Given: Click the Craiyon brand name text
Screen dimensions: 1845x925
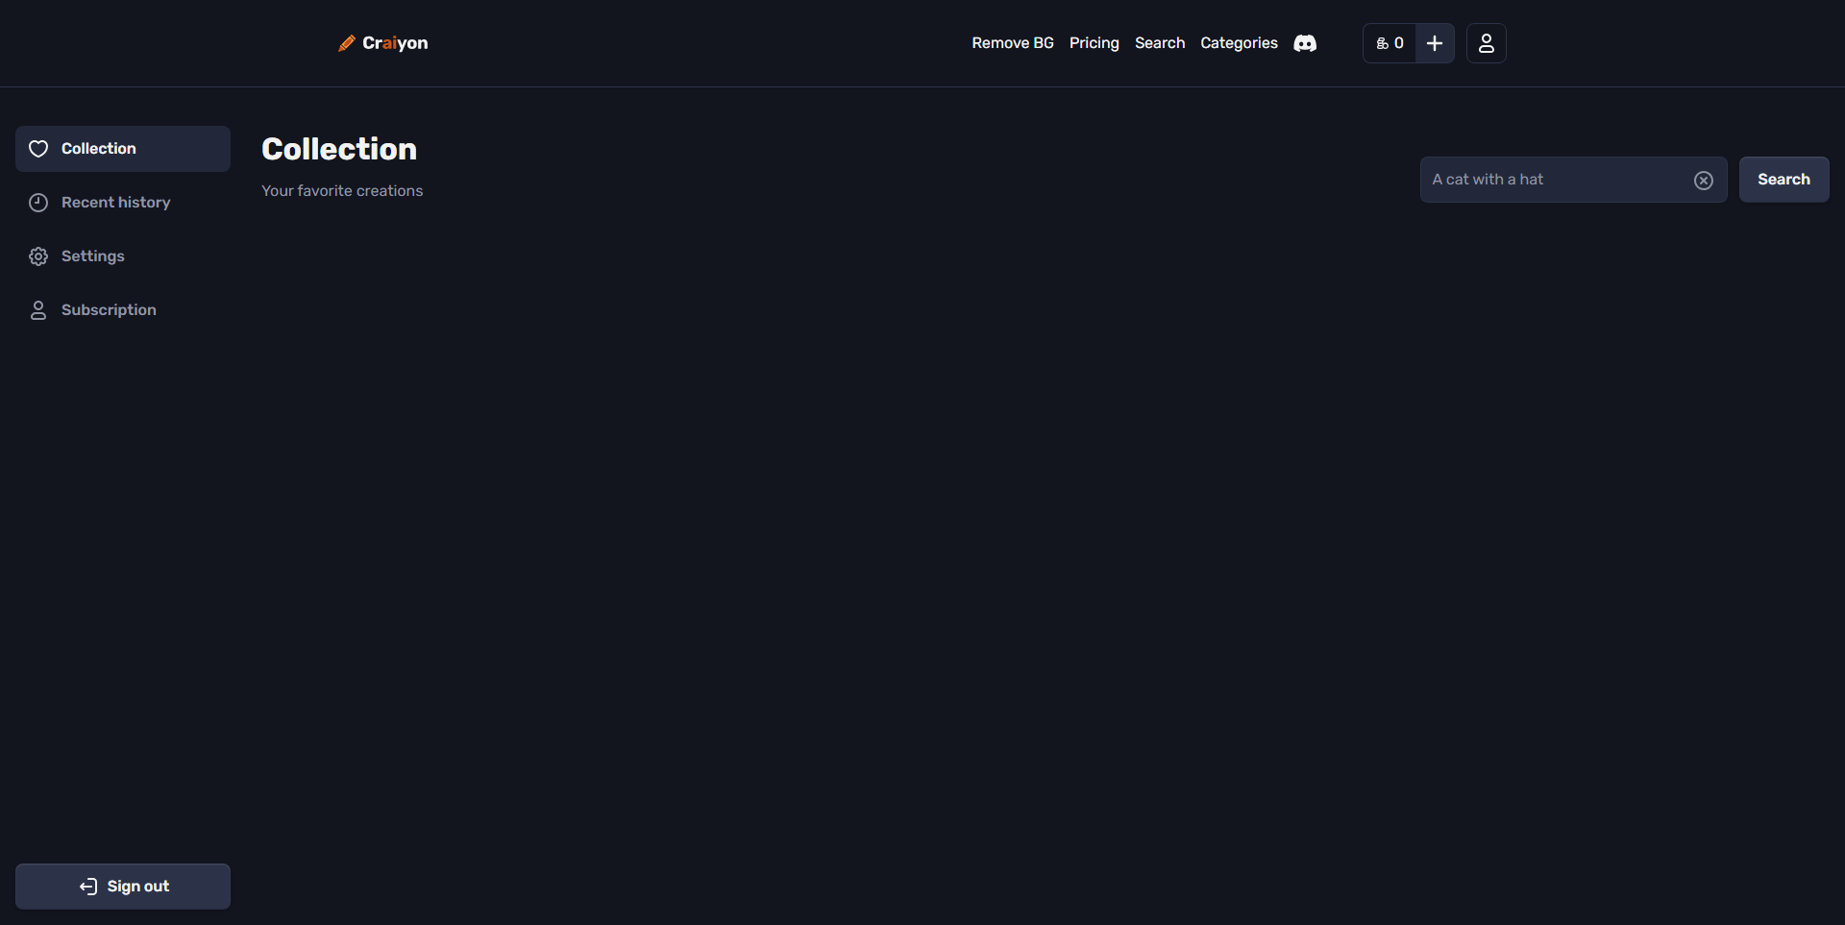Looking at the screenshot, I should click(x=395, y=43).
